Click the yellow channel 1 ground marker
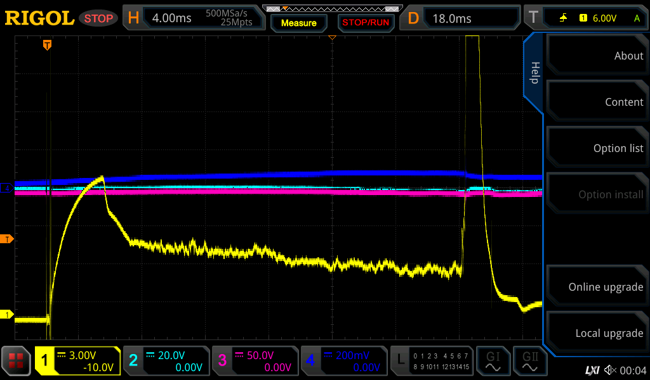Image resolution: width=650 pixels, height=380 pixels. pyautogui.click(x=8, y=315)
